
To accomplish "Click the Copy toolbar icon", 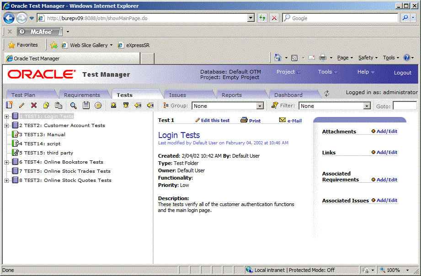I will pos(46,105).
